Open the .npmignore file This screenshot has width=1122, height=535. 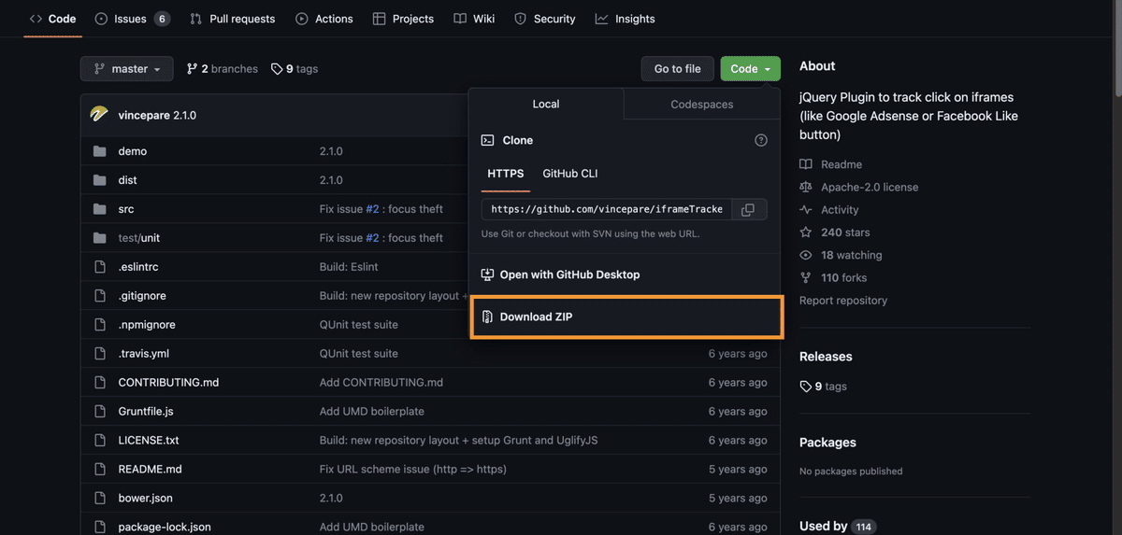(147, 325)
